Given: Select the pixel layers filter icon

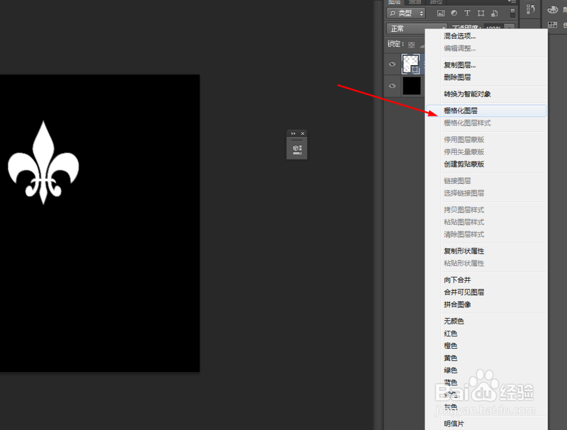Looking at the screenshot, I should click(x=441, y=12).
